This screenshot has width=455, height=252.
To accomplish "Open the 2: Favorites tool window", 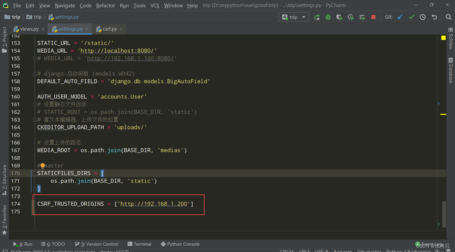I will click(x=4, y=220).
